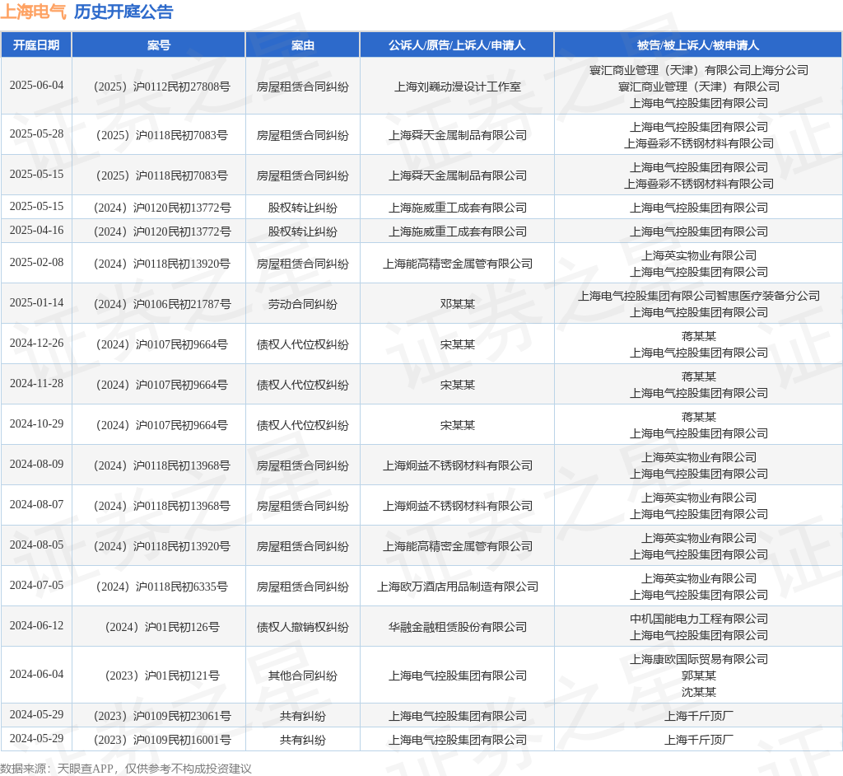Screen dimensions: 843x776
Task: Click 共有纠纷 in the 民初23061号 row
Action: pyautogui.click(x=303, y=716)
